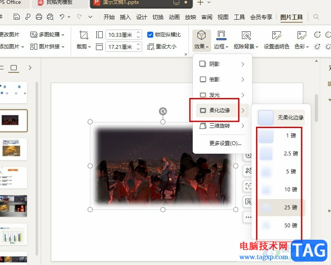
Task: Click 多图轮播 multi-image carousel
Action: 47,34
